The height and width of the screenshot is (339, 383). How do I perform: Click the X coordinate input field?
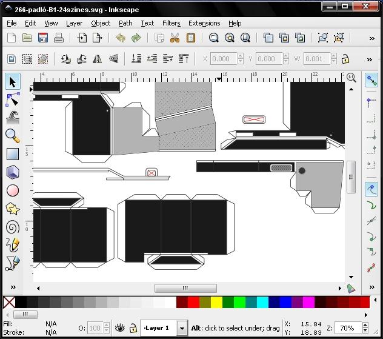223,59
